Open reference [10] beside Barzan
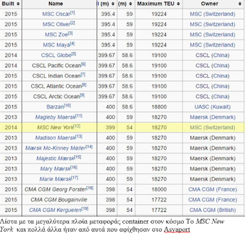Viewport: 245px width, 236px height. point(67,105)
